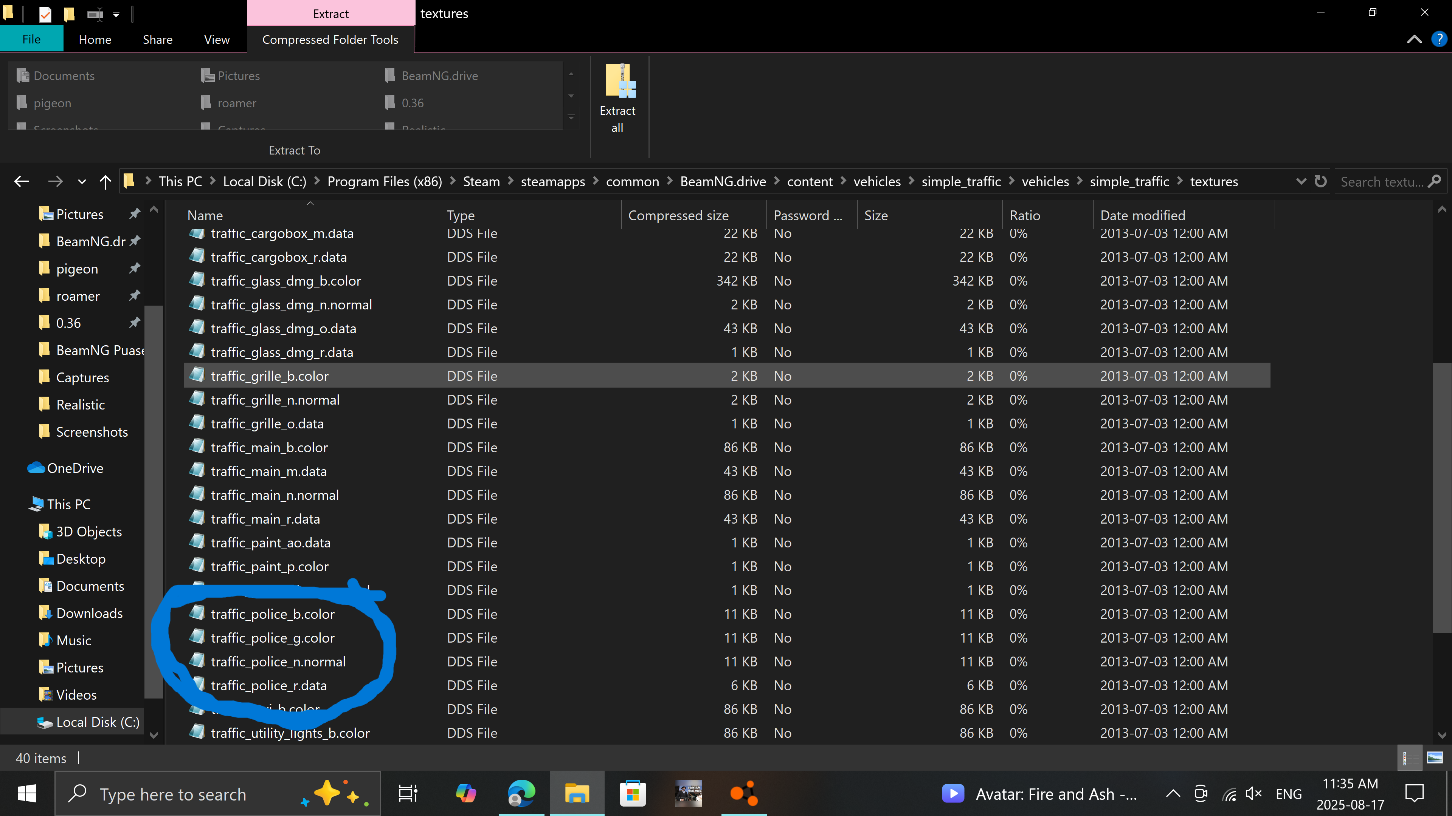The height and width of the screenshot is (816, 1452).
Task: Navigate to Program Files (x86) breadcrumb
Action: coord(385,181)
